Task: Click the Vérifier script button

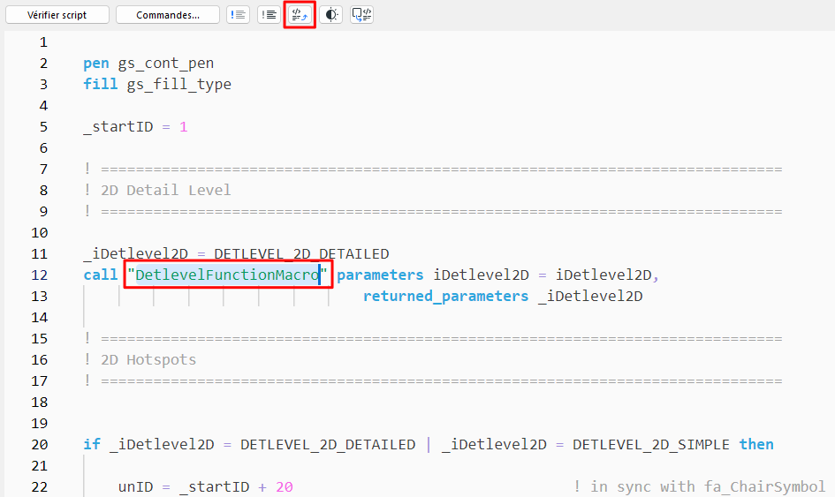Action: click(57, 15)
